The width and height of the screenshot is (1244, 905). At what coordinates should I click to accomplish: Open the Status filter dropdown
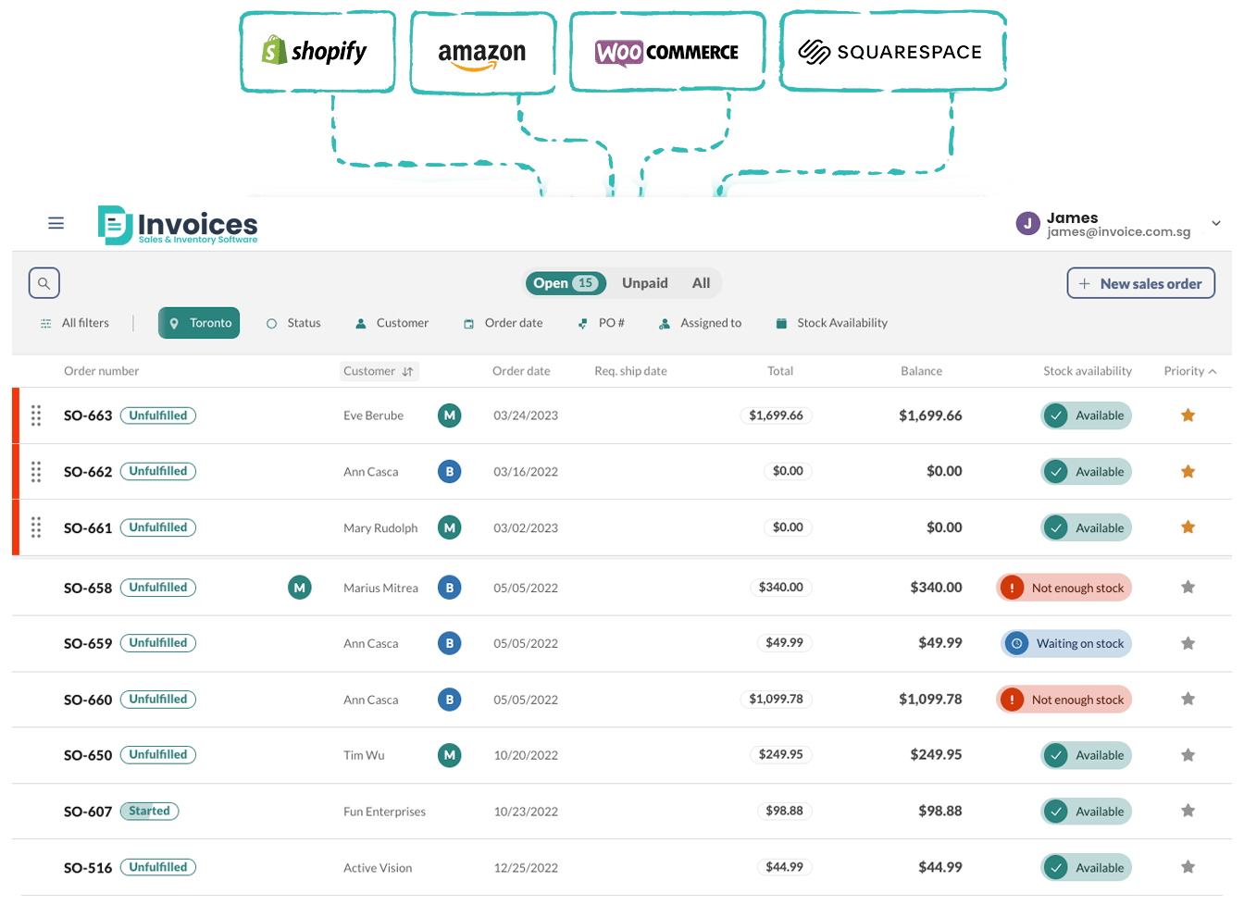tap(293, 323)
